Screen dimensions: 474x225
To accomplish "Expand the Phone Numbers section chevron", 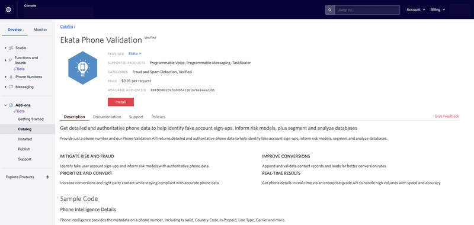I will (5, 77).
